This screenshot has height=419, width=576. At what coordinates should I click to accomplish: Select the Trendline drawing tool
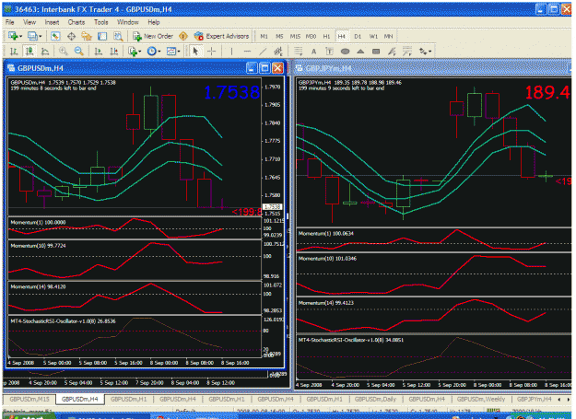coord(263,51)
